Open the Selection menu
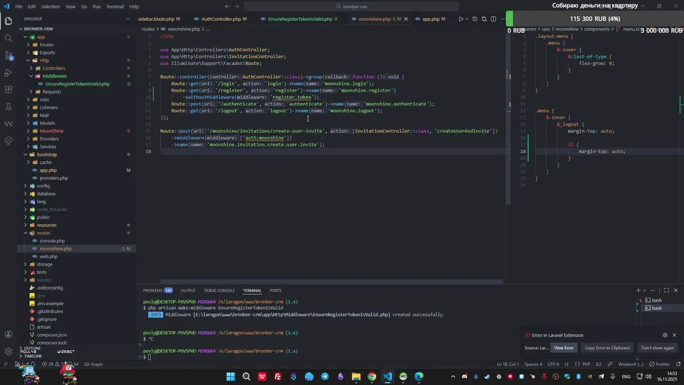 point(50,6)
